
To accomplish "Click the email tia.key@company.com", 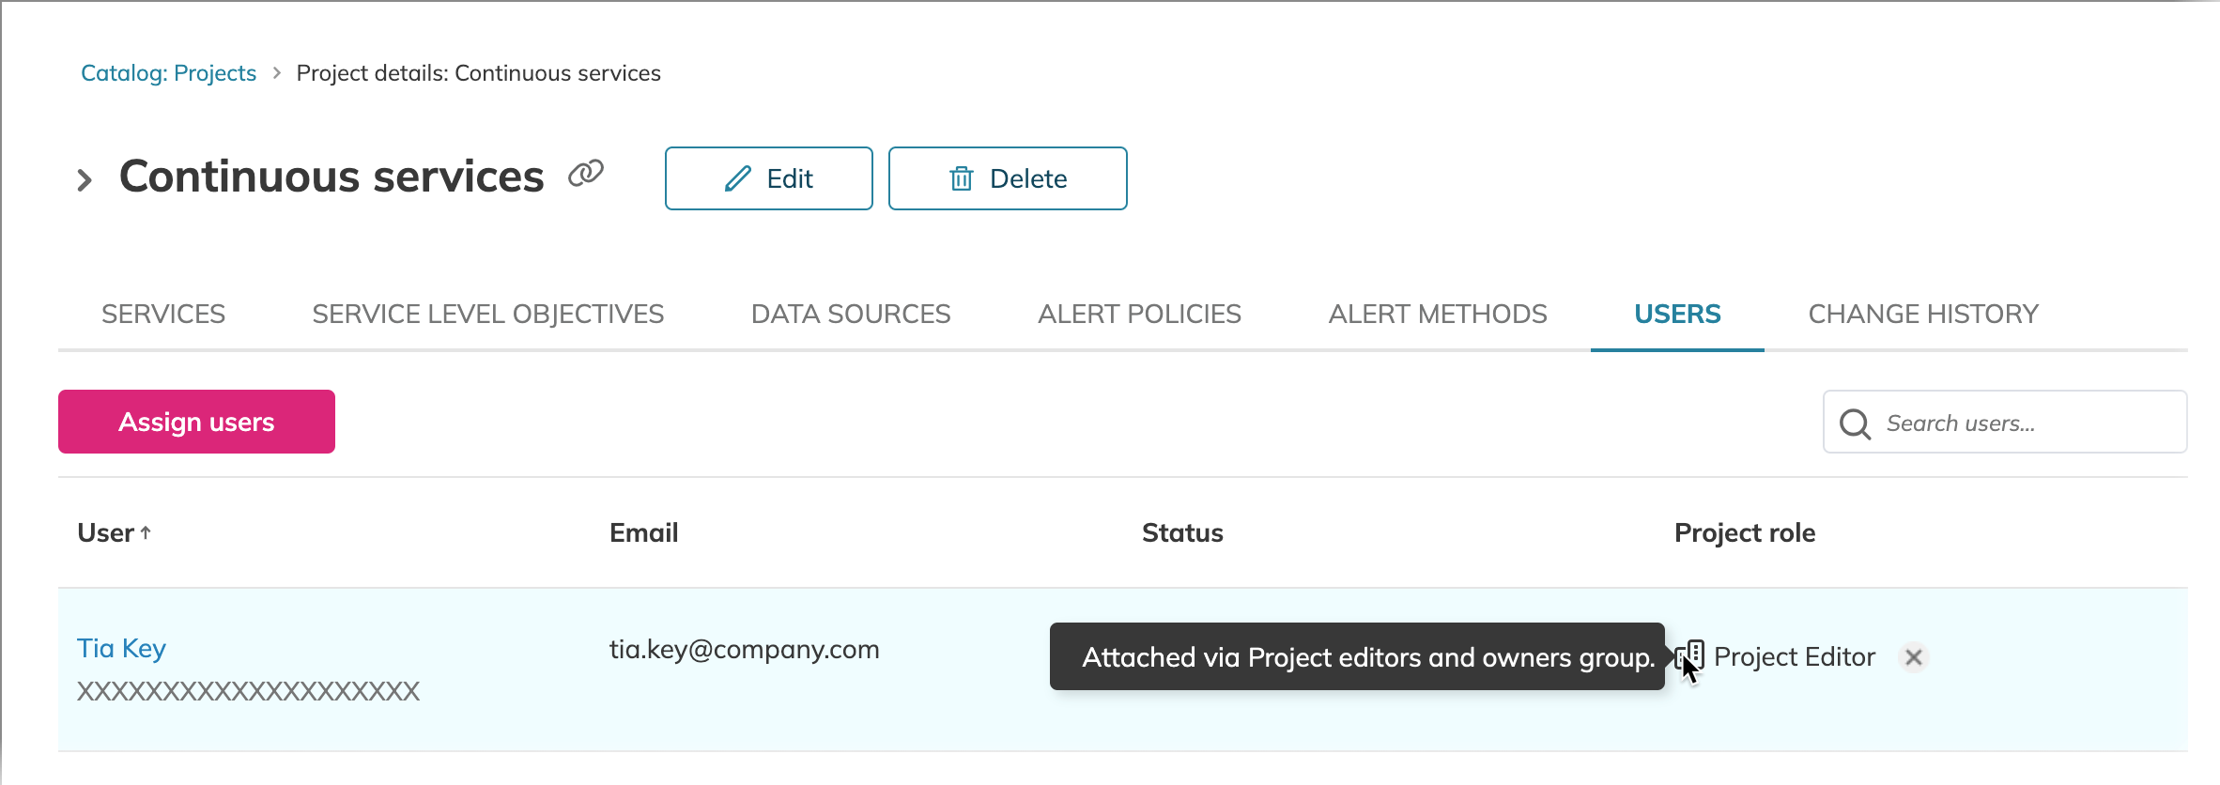I will tap(744, 650).
